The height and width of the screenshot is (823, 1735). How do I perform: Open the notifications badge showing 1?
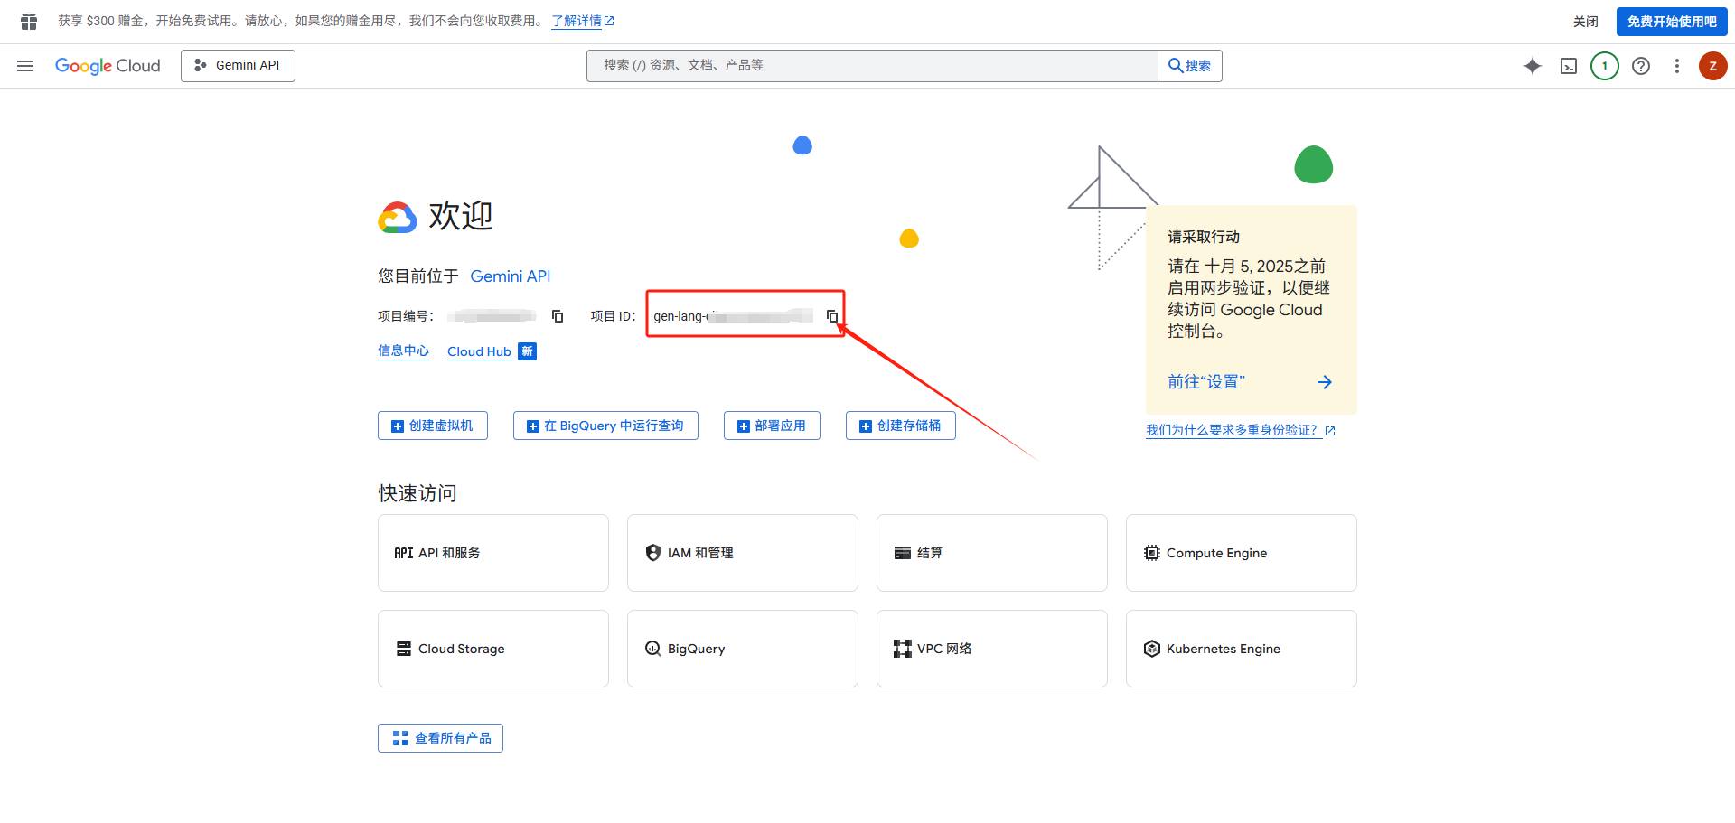click(1605, 66)
